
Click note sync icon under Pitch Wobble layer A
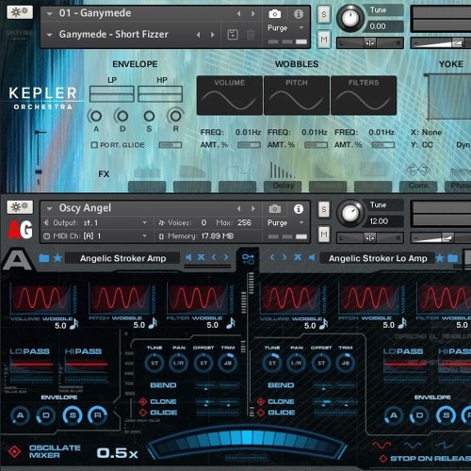[x=153, y=323]
